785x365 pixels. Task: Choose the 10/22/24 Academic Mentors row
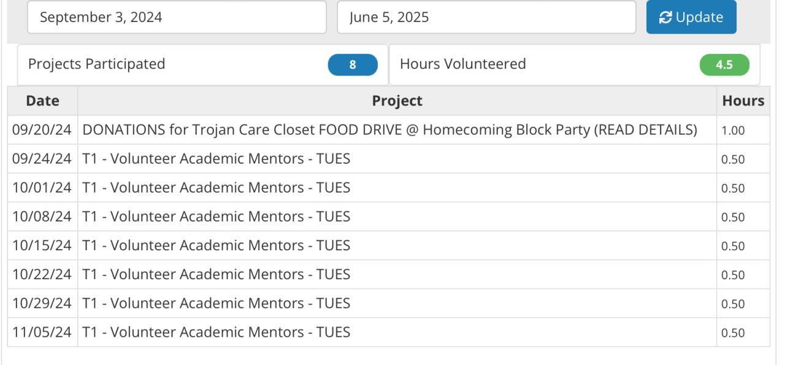[x=216, y=274]
